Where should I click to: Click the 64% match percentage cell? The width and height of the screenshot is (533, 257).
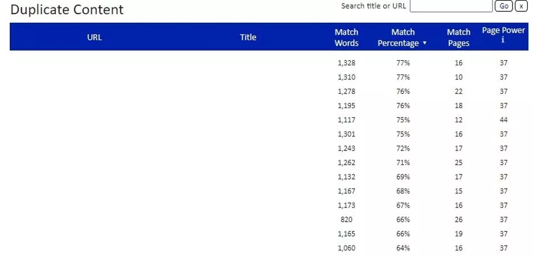[x=403, y=248]
